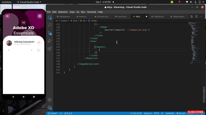Open the clock showing Sep 2 4:44 PM
Image resolution: width=206 pixels, height=115 pixels.
coord(103,2)
